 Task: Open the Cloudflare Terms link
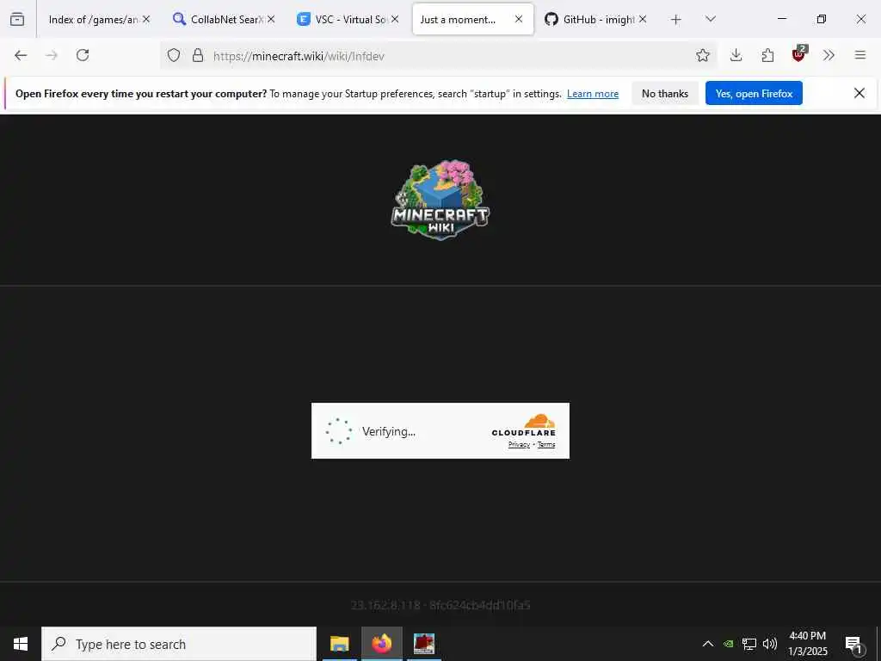tap(546, 445)
